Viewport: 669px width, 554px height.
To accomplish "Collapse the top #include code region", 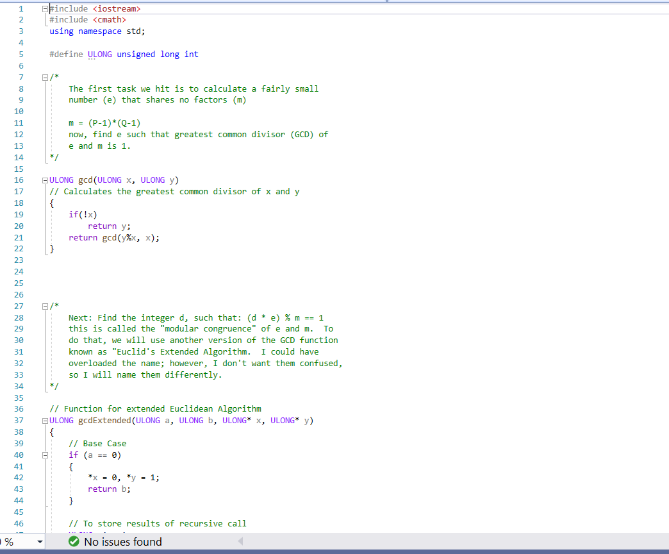I will pos(44,8).
